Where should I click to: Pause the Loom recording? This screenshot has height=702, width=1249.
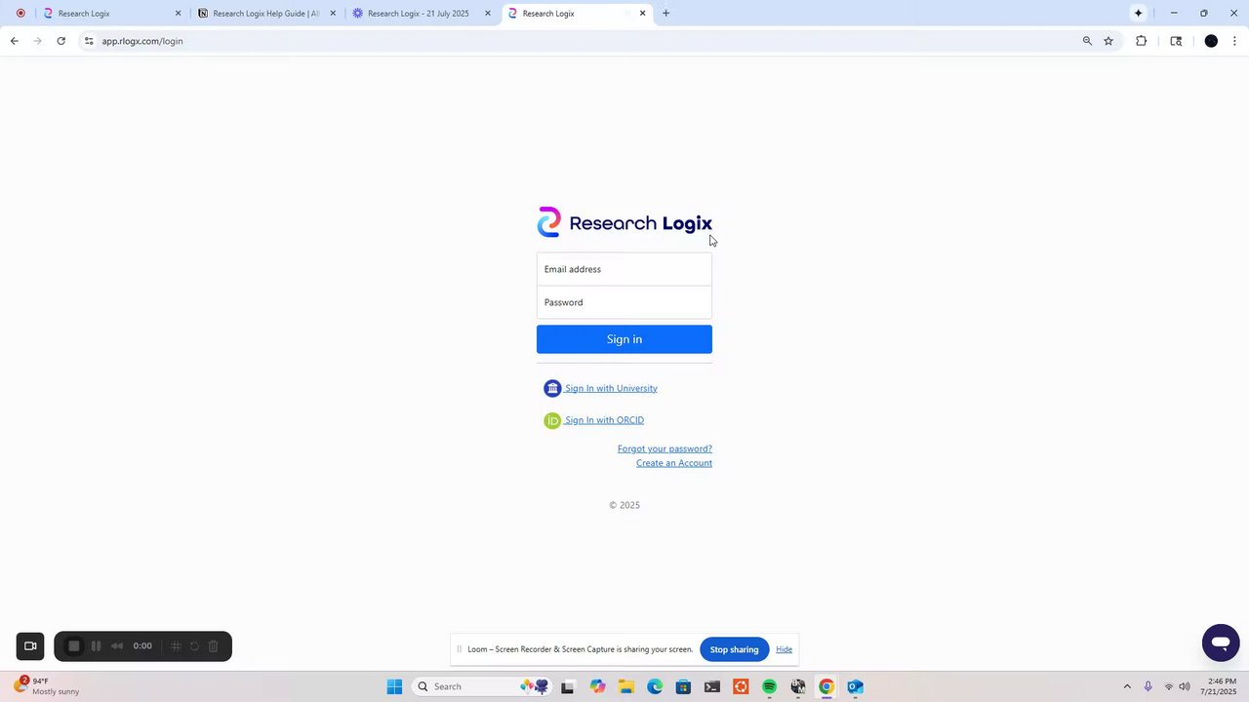[96, 646]
